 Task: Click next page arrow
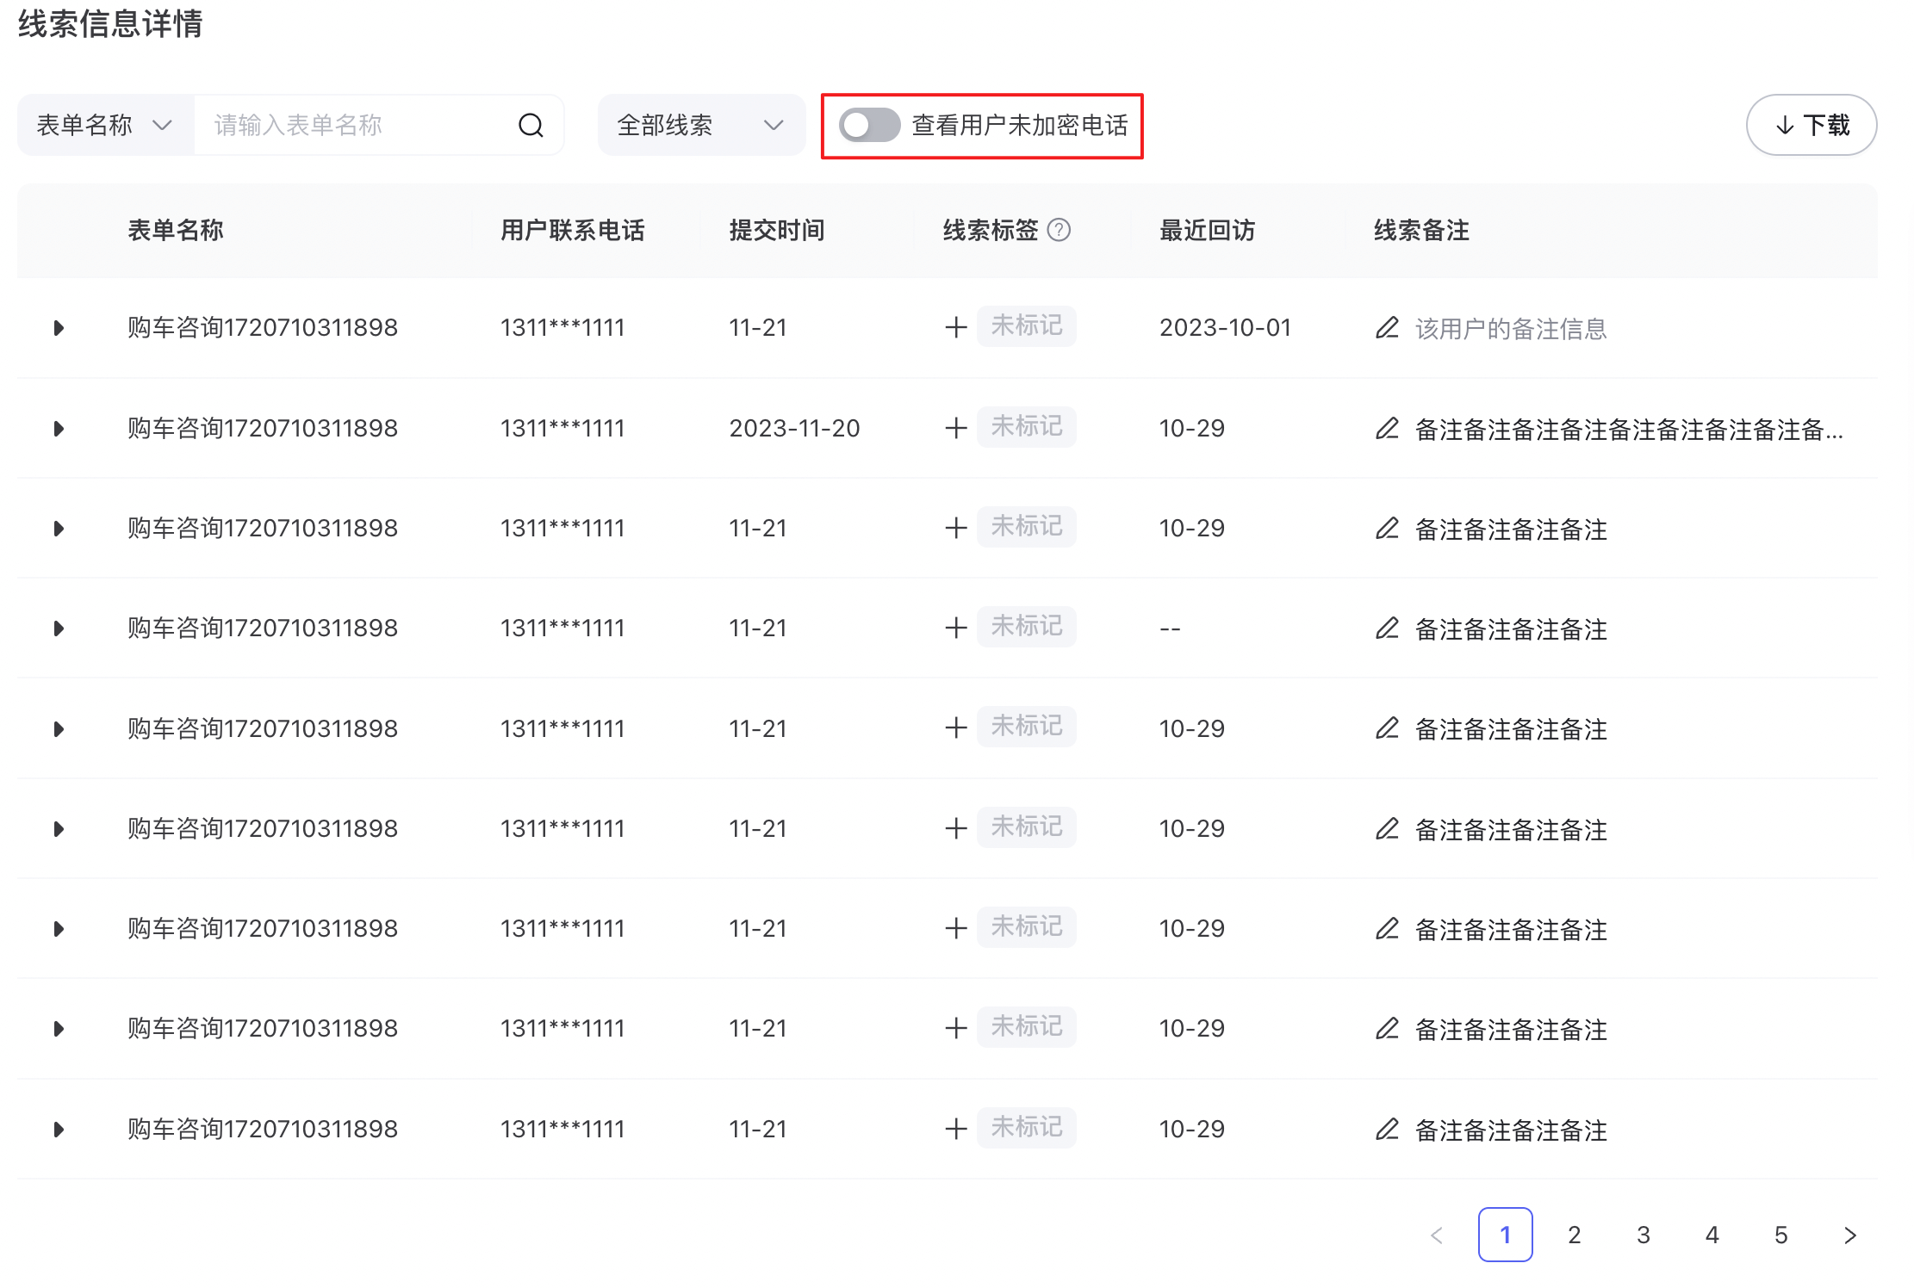(x=1849, y=1235)
